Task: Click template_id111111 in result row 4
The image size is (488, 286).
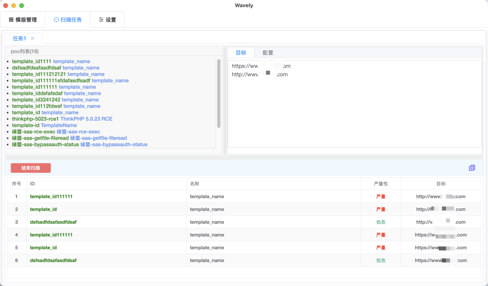Action: coord(51,235)
